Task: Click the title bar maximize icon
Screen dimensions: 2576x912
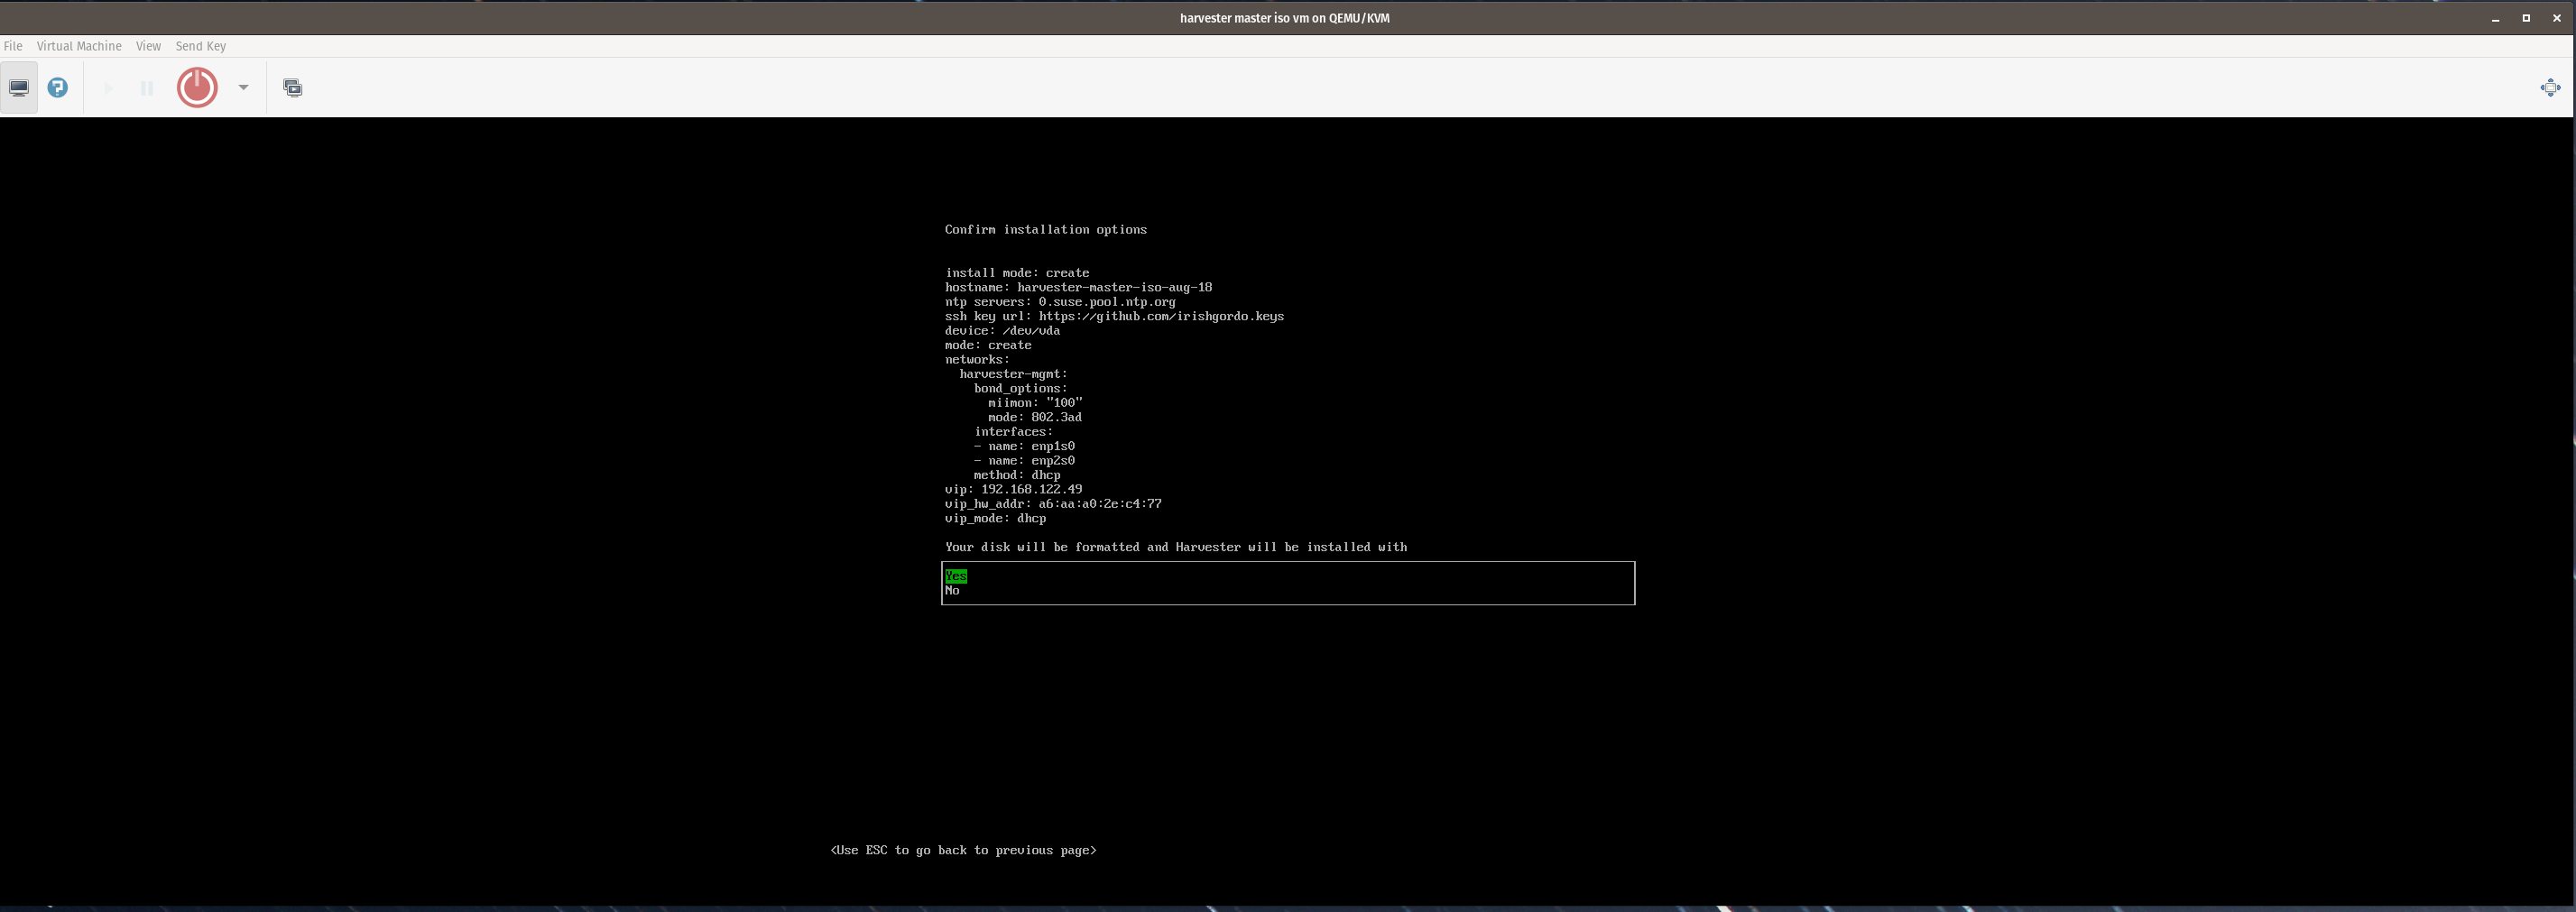Action: [2526, 17]
